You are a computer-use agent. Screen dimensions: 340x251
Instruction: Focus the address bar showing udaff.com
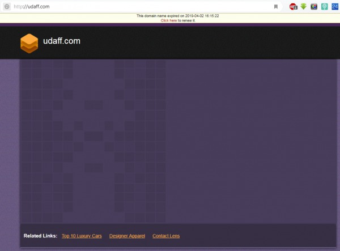(x=142, y=7)
